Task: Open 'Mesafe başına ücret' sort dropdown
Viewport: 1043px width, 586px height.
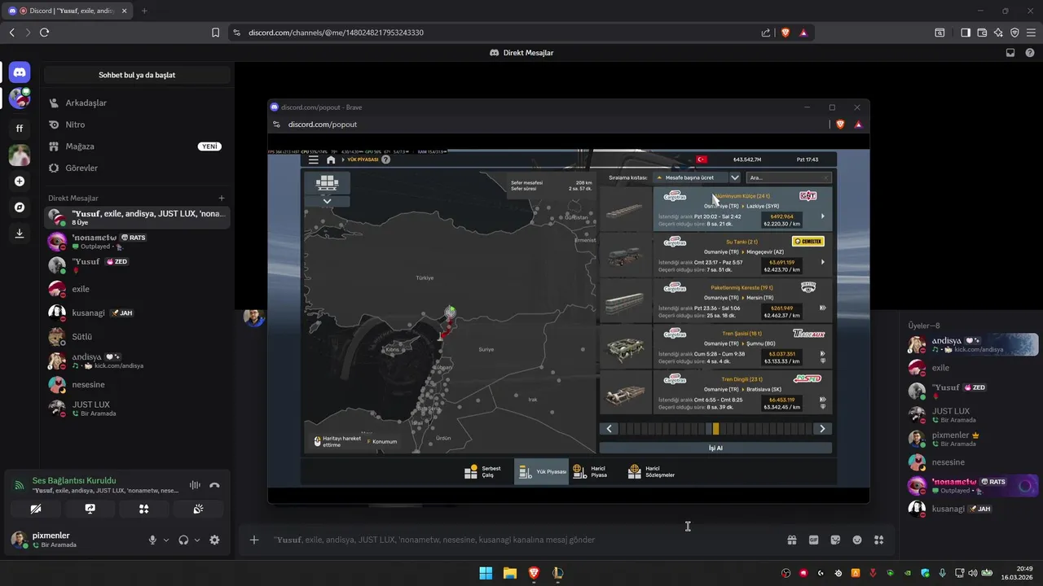Action: (x=698, y=177)
